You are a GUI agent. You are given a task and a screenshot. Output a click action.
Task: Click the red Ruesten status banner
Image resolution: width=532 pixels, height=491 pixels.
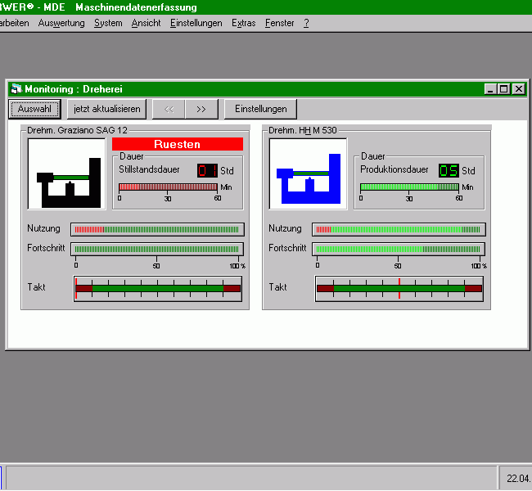(178, 144)
